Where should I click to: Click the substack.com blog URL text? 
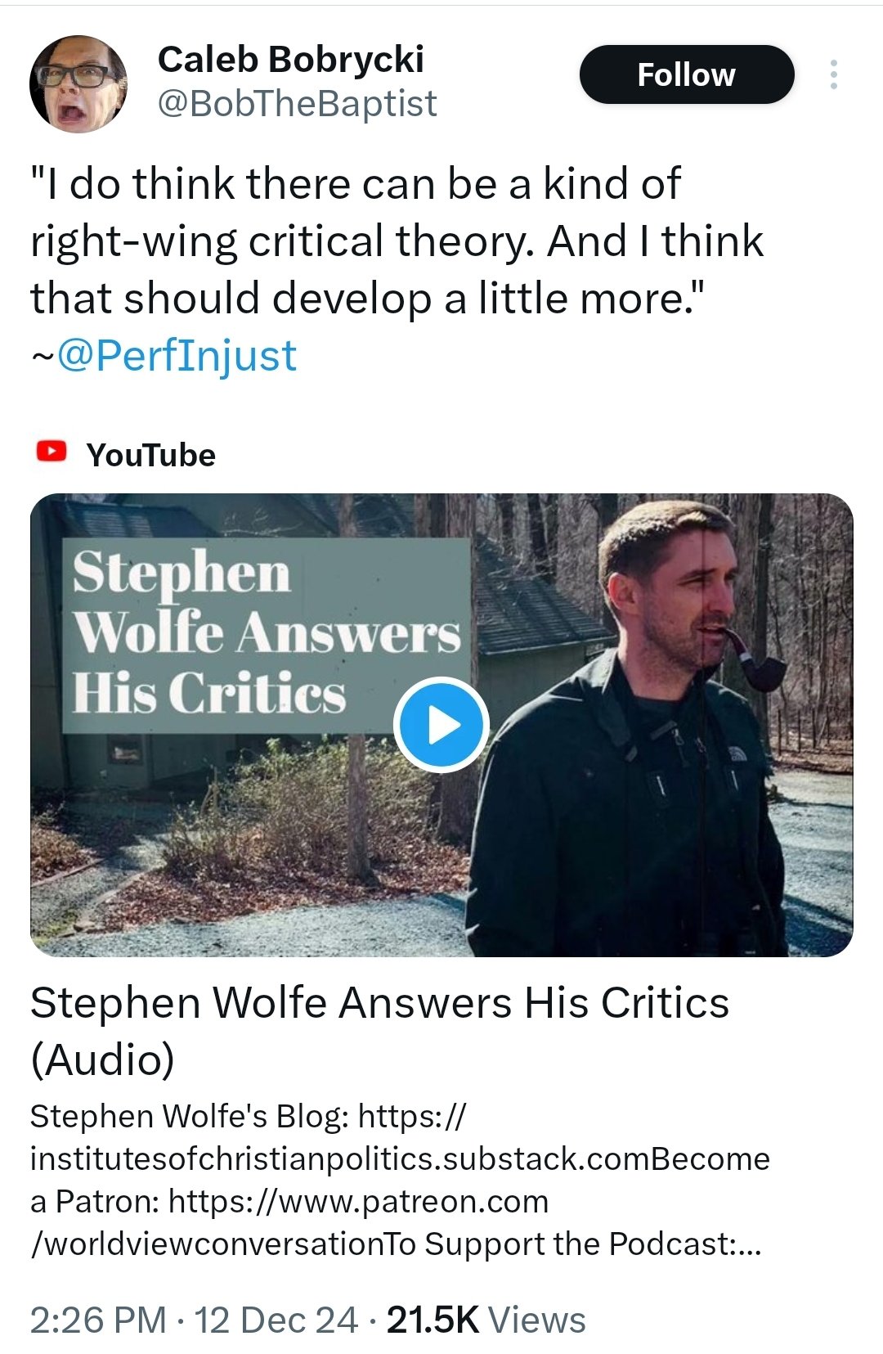(341, 1159)
